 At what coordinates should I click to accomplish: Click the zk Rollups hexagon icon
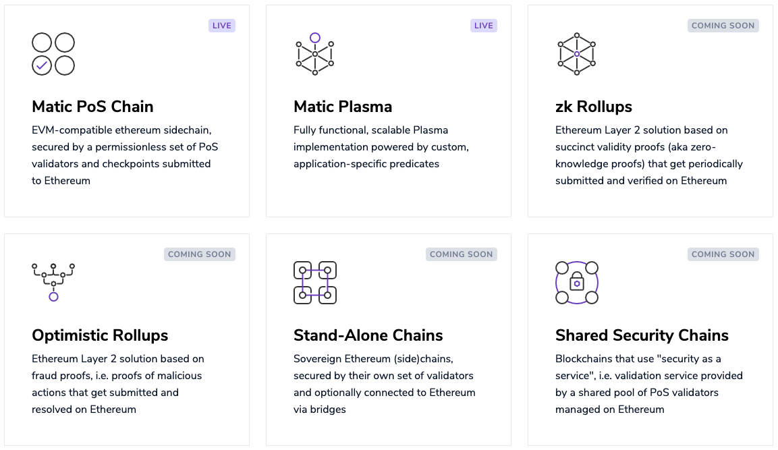(577, 54)
